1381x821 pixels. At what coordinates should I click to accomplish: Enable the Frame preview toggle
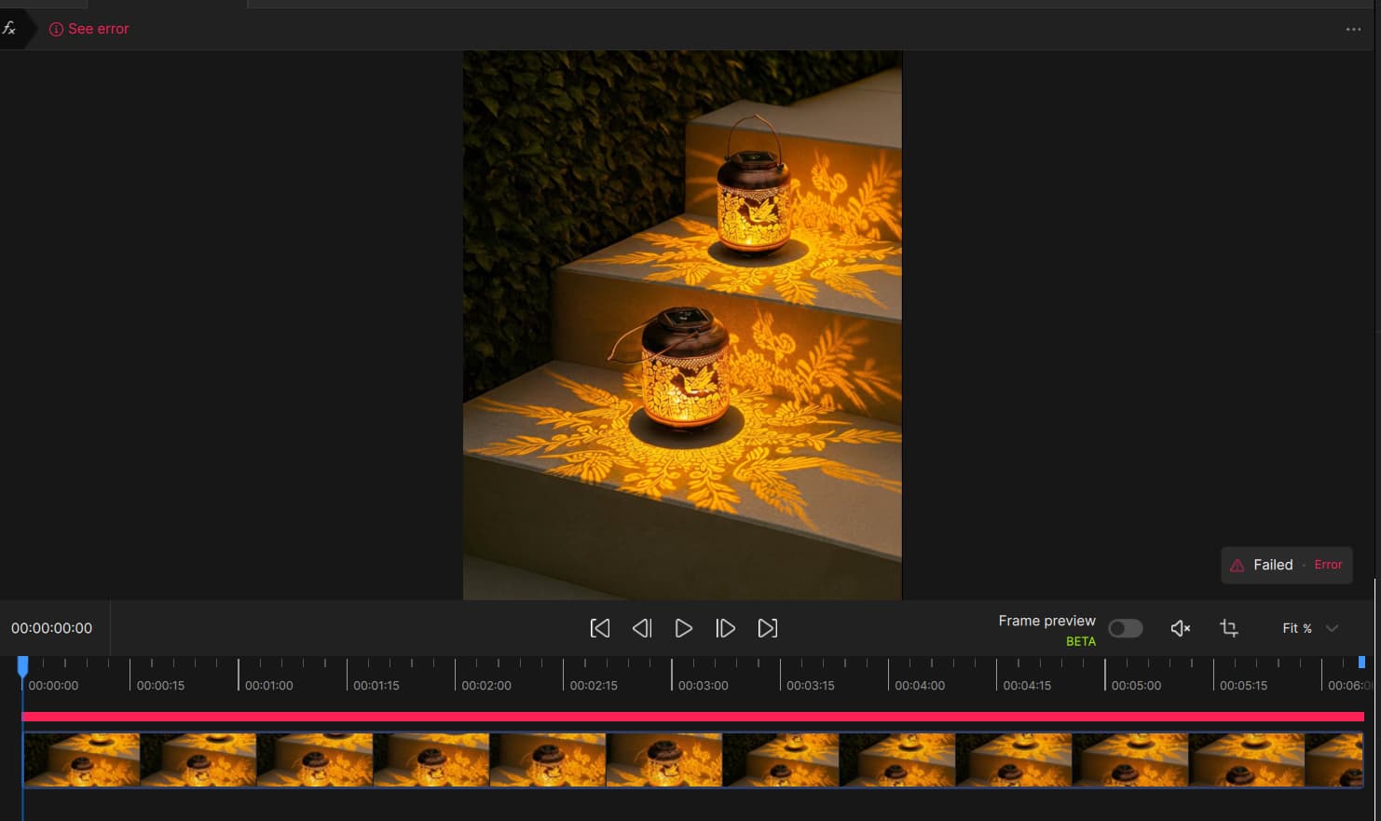click(1125, 628)
